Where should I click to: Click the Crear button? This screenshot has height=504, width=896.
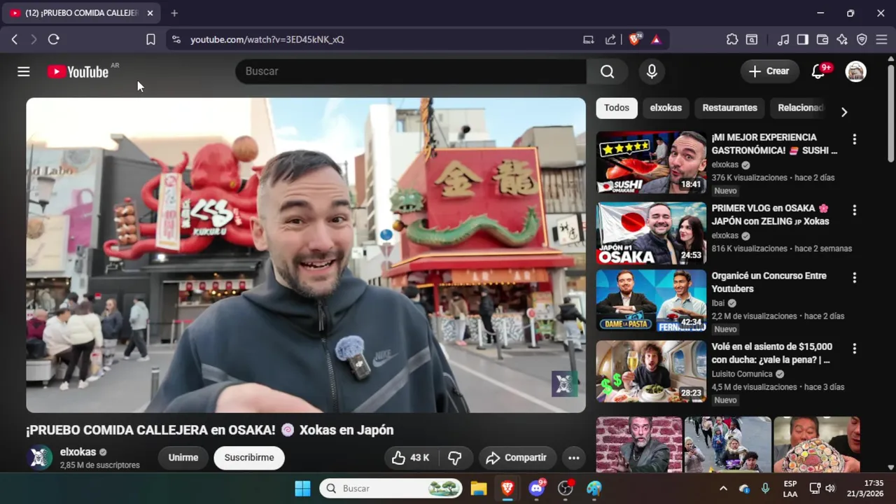click(769, 71)
